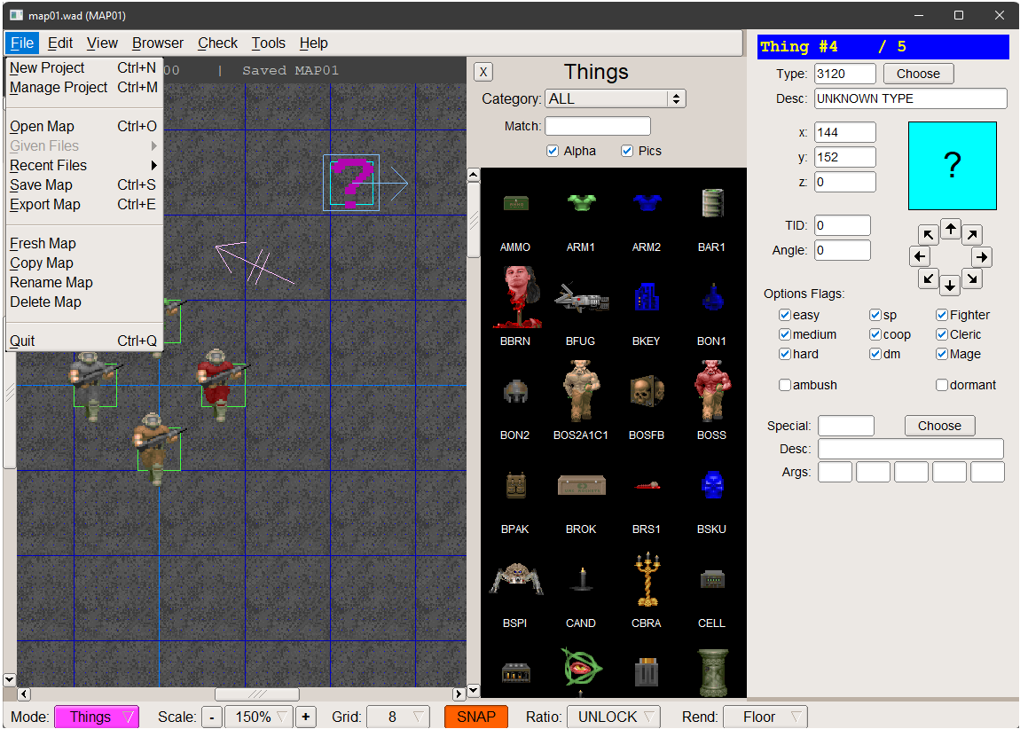Set angle with down arrow button

[951, 285]
